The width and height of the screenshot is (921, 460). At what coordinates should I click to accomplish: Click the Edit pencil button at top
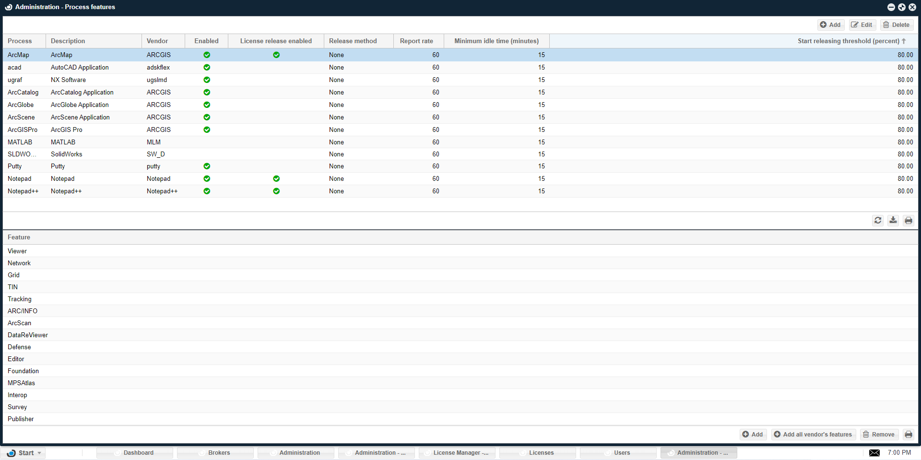pyautogui.click(x=862, y=25)
